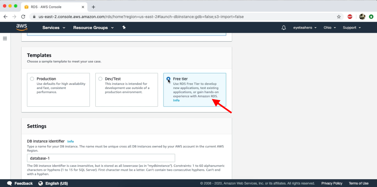Click the Templates section heading
This screenshot has width=377, height=187.
(39, 55)
